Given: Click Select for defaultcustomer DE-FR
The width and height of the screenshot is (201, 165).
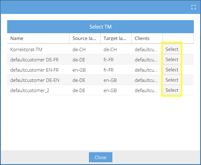Looking at the screenshot, I should pos(172,60).
